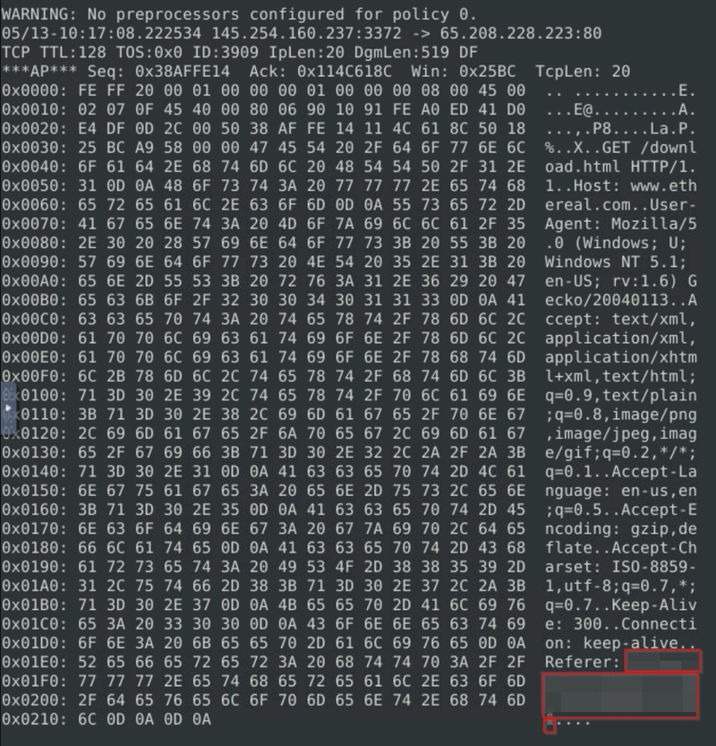
Task: Click the 'application/xml,' ASCII text
Action: (620, 339)
